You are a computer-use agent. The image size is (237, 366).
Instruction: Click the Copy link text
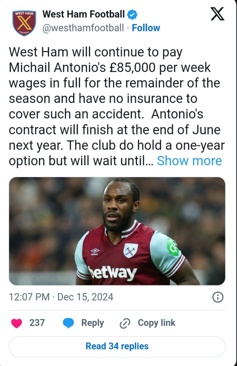tap(156, 323)
